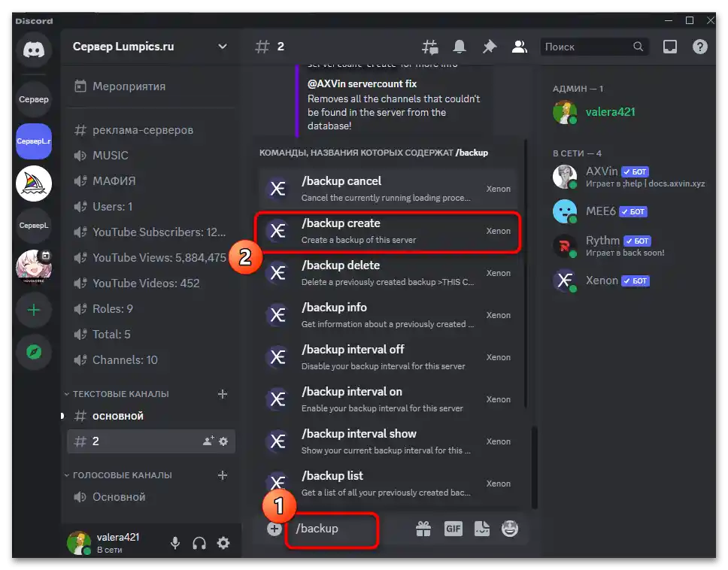Open the sticker picker icon
Image resolution: width=728 pixels, height=570 pixels.
[482, 529]
